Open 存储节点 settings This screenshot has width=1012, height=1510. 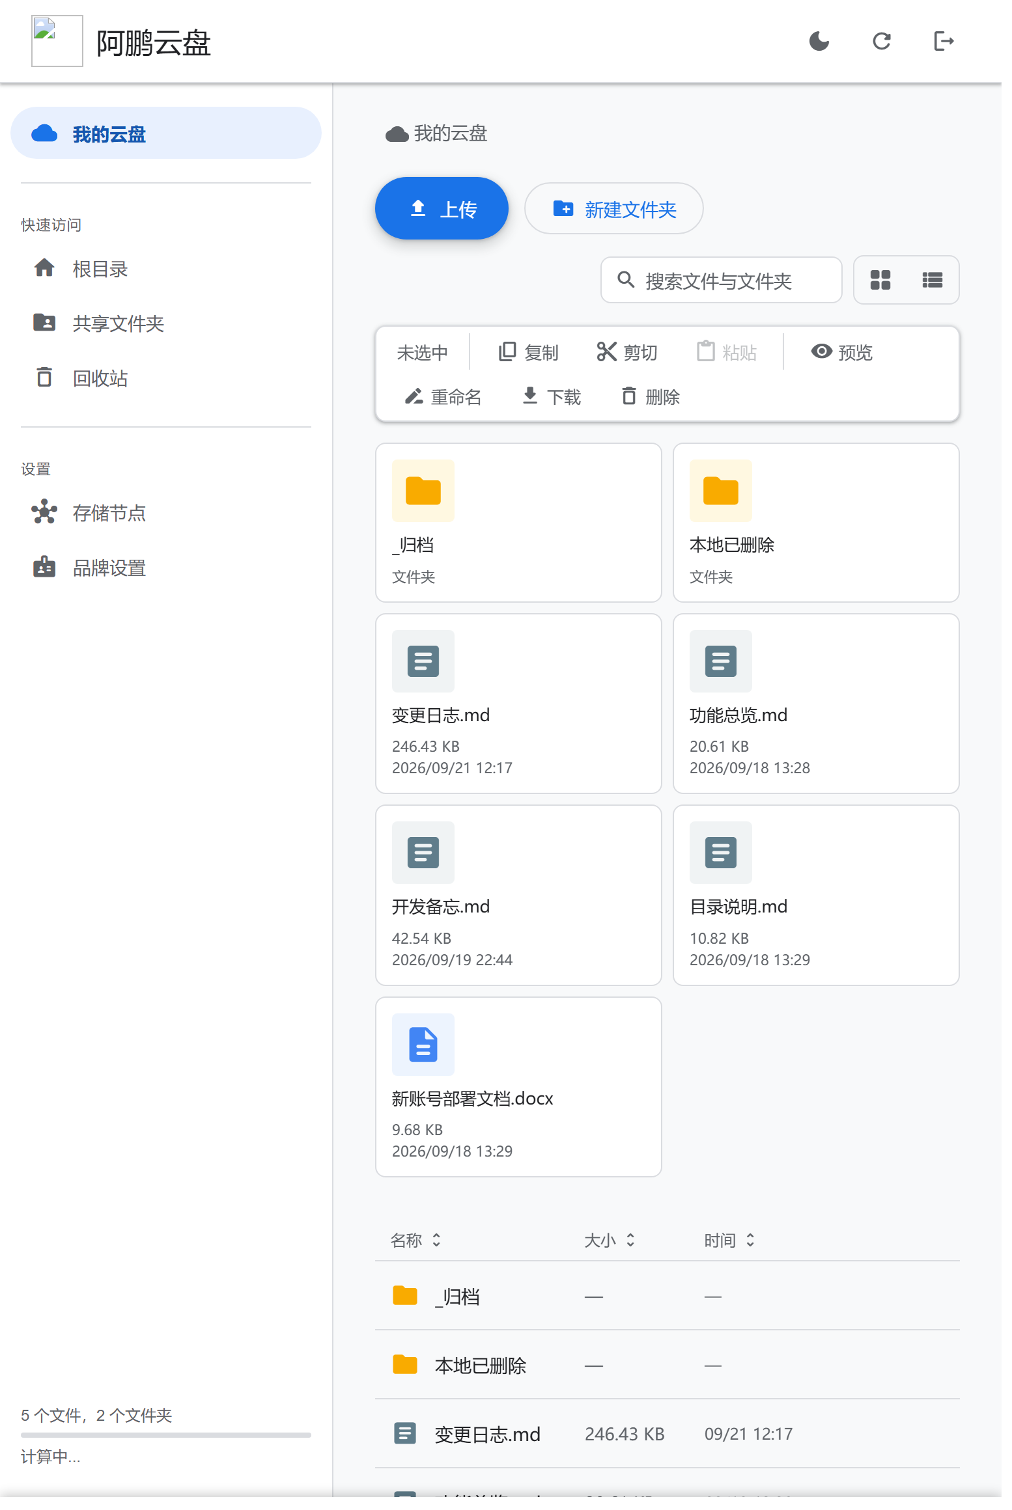coord(166,513)
